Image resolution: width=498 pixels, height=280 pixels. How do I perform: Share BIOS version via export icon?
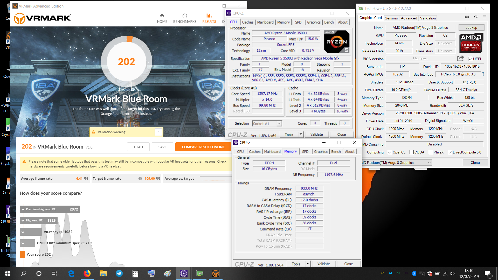460,58
